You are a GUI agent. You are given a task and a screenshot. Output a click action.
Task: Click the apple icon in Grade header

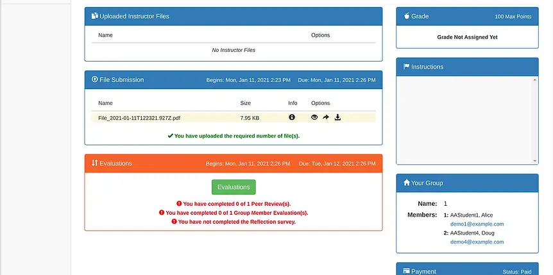coord(406,16)
